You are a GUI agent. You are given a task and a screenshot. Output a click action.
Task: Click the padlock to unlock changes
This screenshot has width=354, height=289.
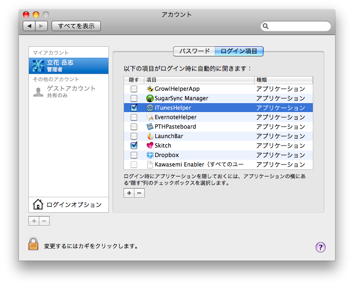33,244
